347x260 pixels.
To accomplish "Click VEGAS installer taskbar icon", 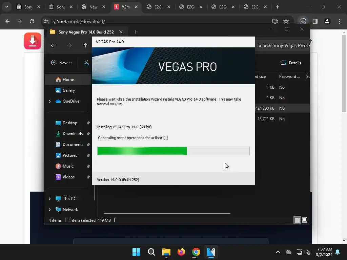I will [211, 252].
